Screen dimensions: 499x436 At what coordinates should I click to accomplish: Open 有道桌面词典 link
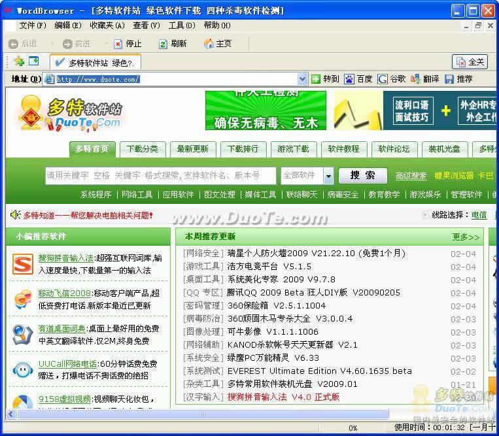tap(62, 329)
